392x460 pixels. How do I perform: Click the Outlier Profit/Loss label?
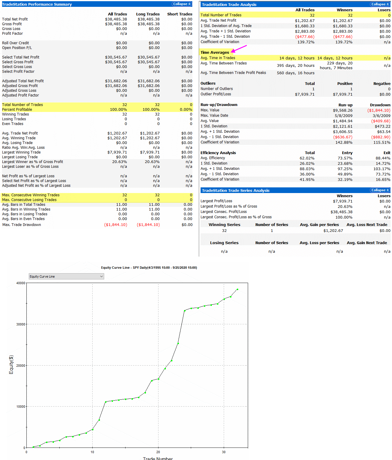coord(216,94)
